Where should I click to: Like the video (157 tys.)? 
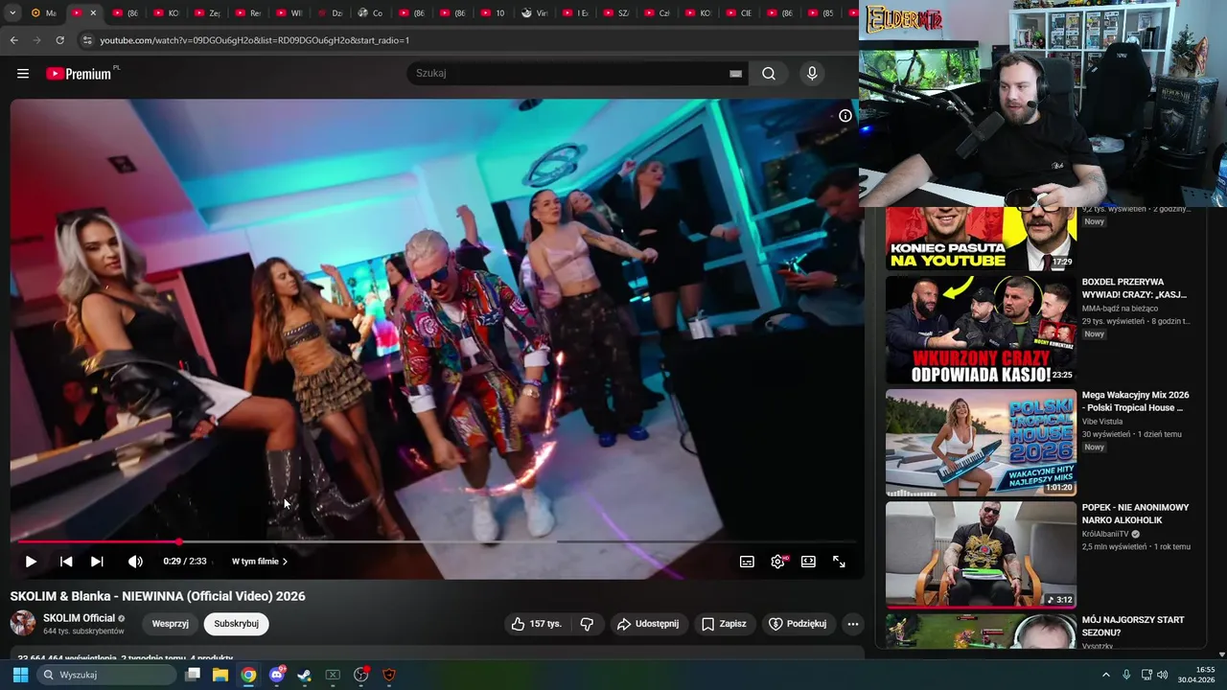537,624
